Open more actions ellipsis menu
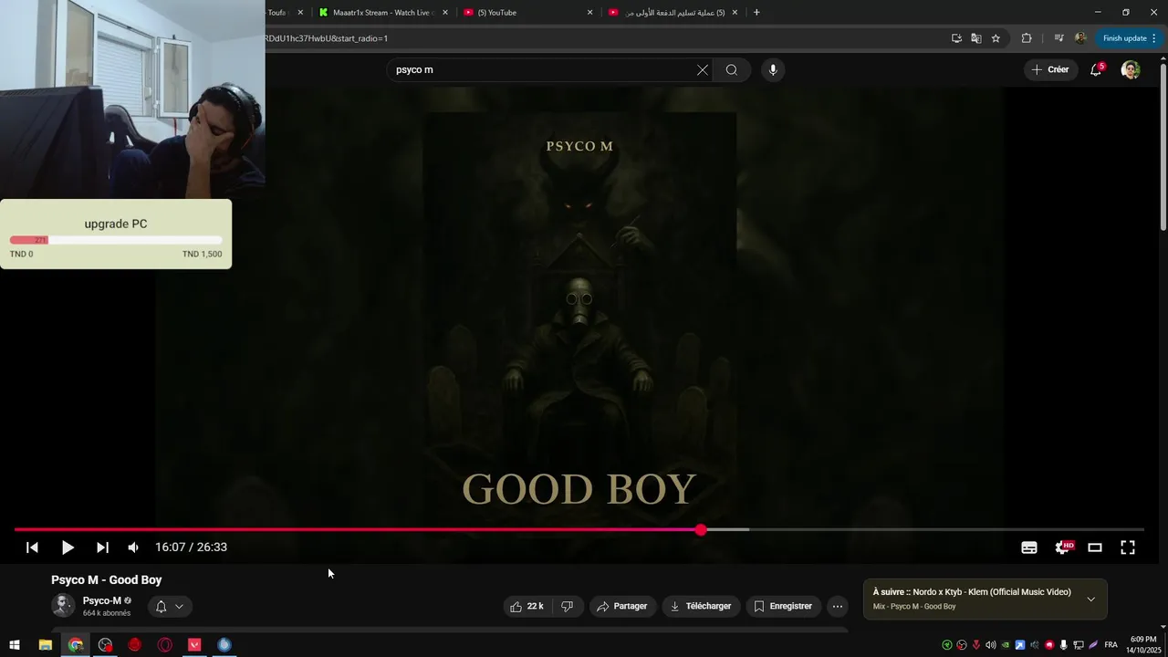 point(838,606)
